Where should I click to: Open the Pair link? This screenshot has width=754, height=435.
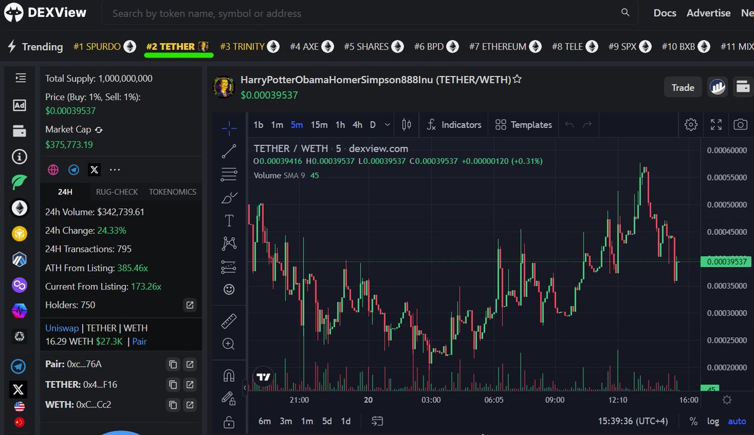pyautogui.click(x=139, y=341)
